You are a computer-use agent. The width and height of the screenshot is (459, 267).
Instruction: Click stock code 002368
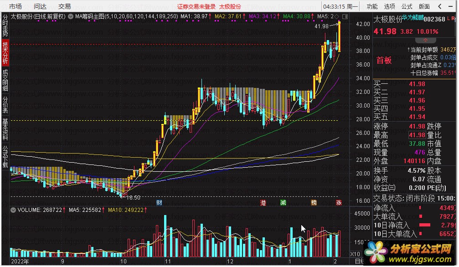pos(434,19)
